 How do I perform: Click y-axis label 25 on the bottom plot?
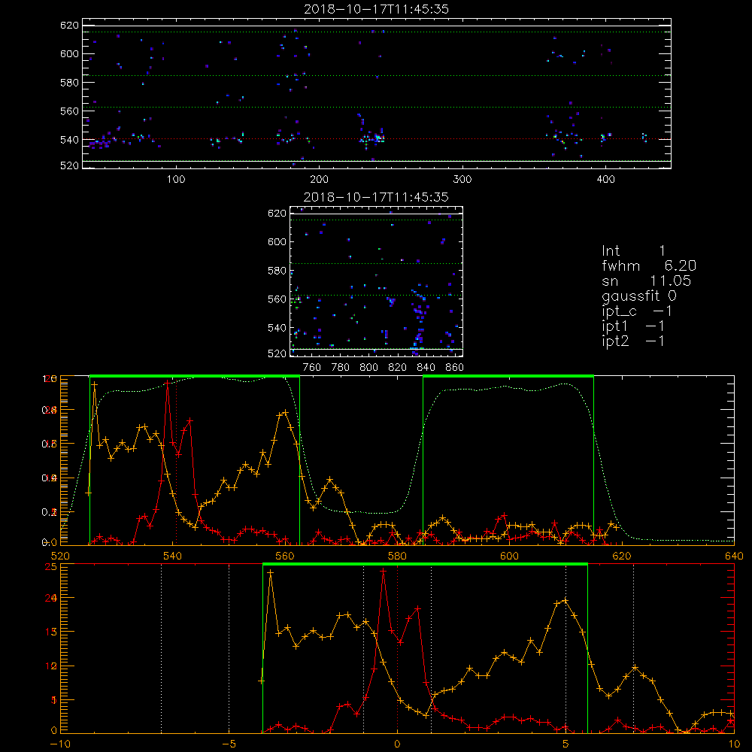pyautogui.click(x=50, y=566)
